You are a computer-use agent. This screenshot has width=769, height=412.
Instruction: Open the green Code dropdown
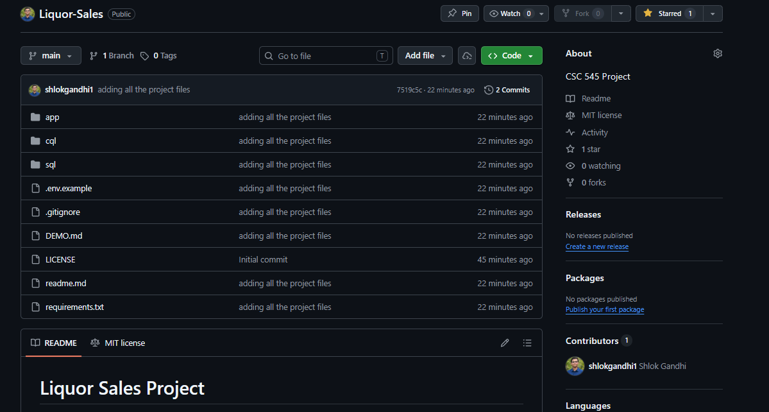[x=512, y=56]
